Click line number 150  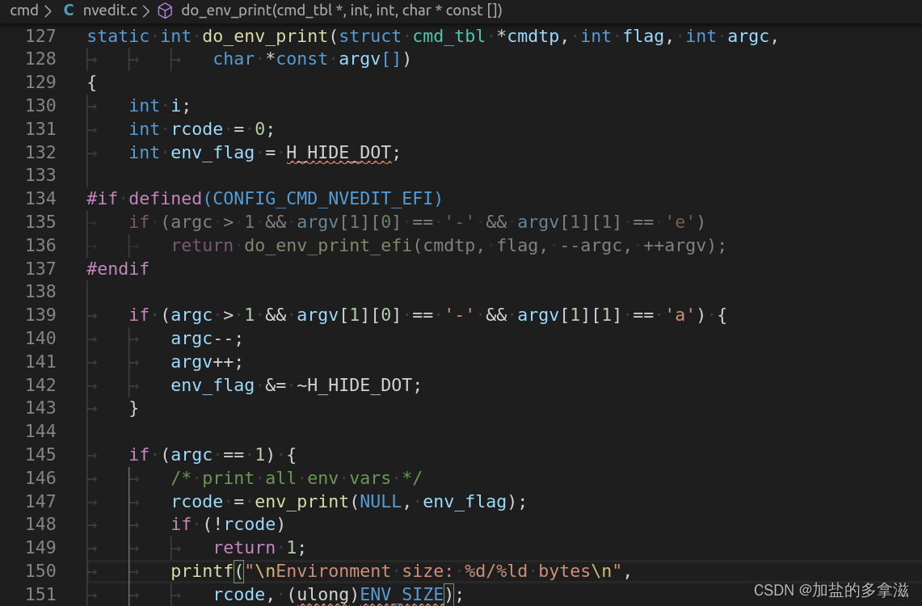[x=40, y=571]
